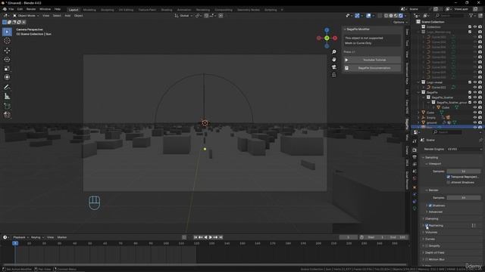485x272 pixels.
Task: Open the Render menu
Action: (31, 9)
